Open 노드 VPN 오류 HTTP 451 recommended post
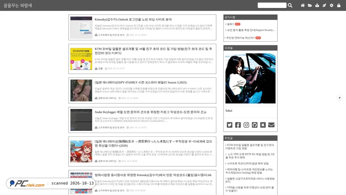This screenshot has height=195, width=346. (250, 156)
